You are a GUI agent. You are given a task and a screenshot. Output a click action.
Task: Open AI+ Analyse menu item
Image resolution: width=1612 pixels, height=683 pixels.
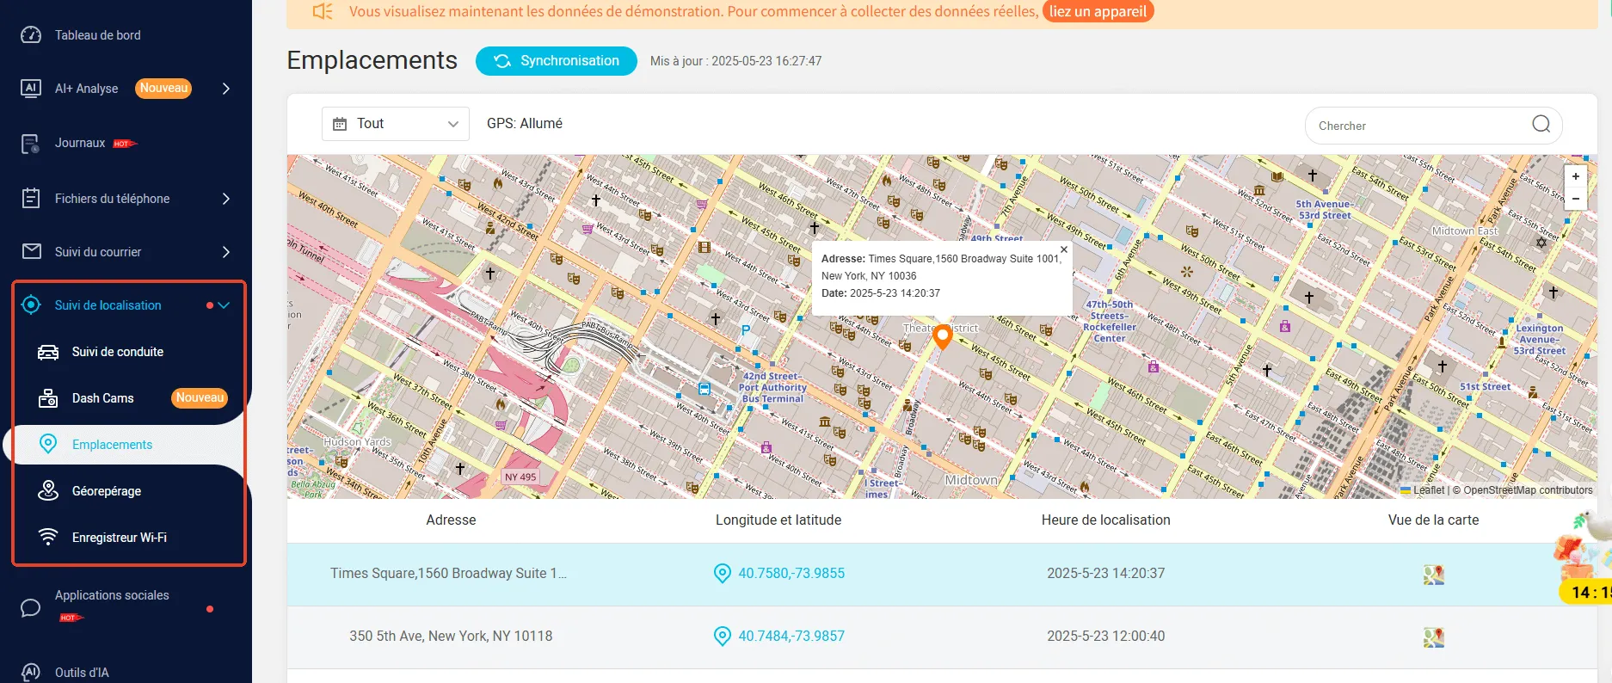pyautogui.click(x=87, y=89)
